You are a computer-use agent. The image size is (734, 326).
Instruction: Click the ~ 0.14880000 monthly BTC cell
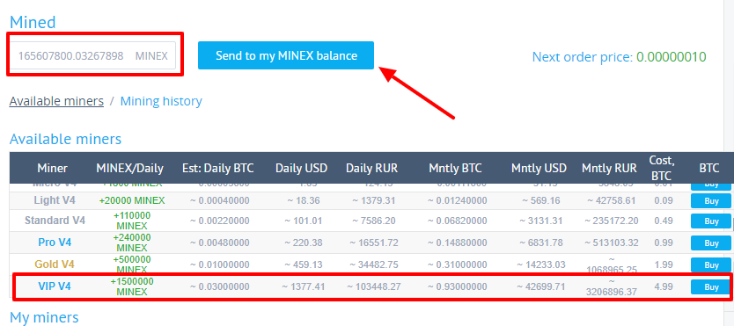coord(457,243)
